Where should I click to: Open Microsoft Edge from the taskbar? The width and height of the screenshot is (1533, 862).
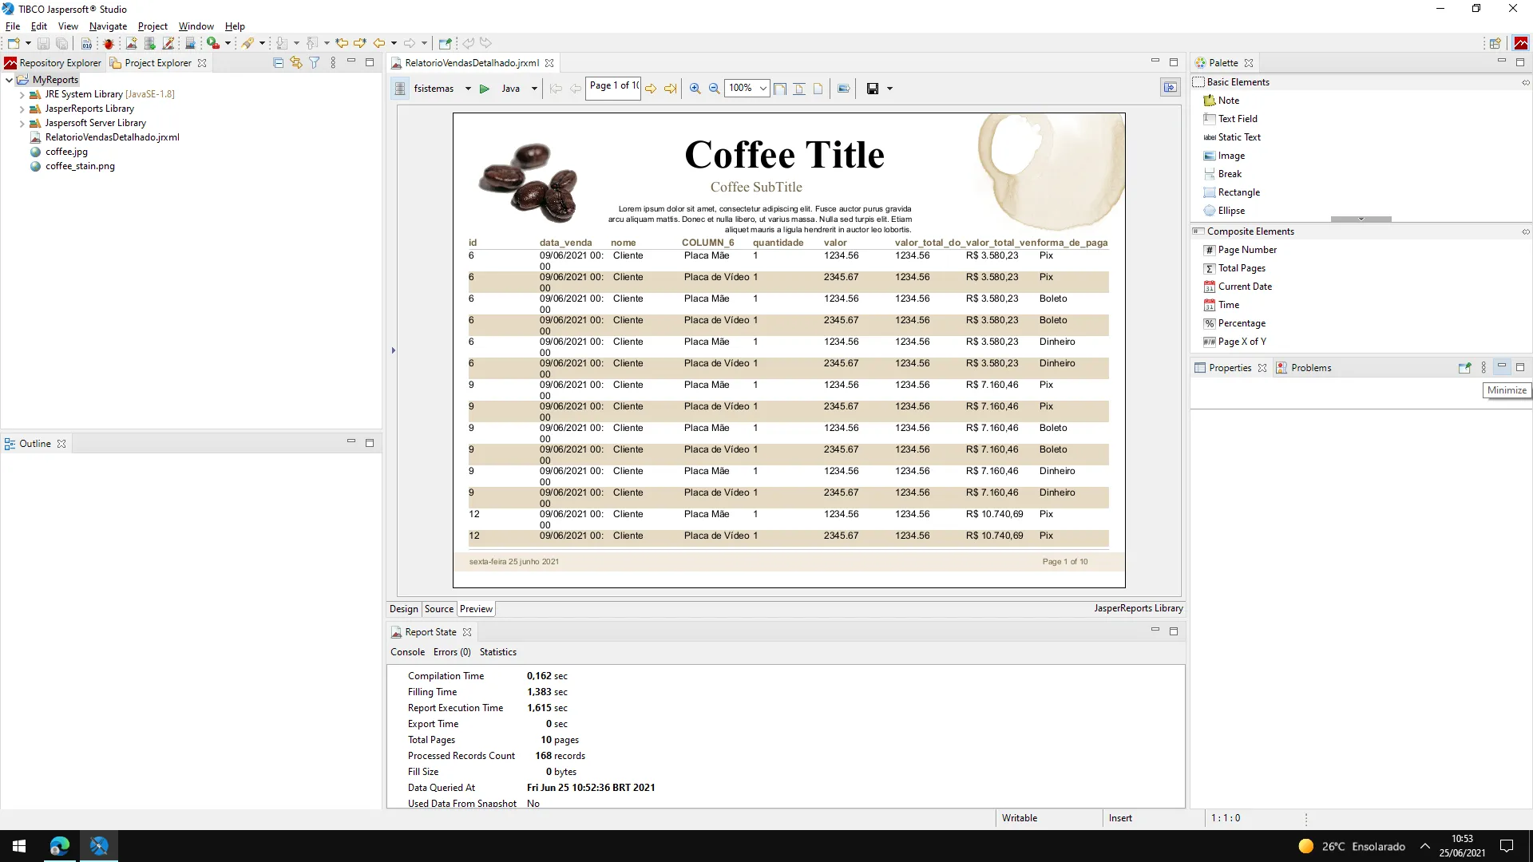tap(60, 846)
